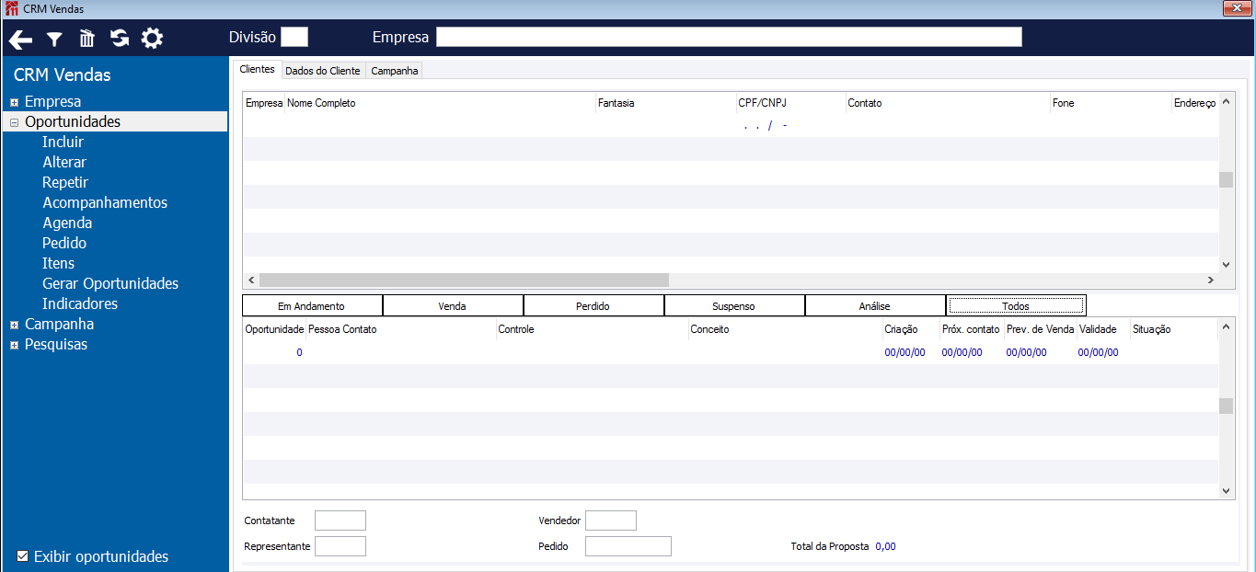Click Oportunidade column header
1256x572 pixels.
[x=274, y=329]
